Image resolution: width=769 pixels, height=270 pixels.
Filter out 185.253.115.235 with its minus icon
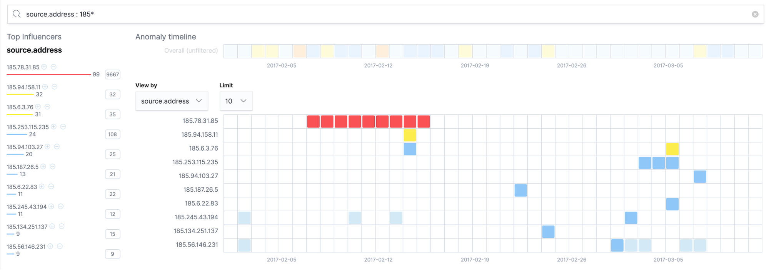tap(63, 127)
